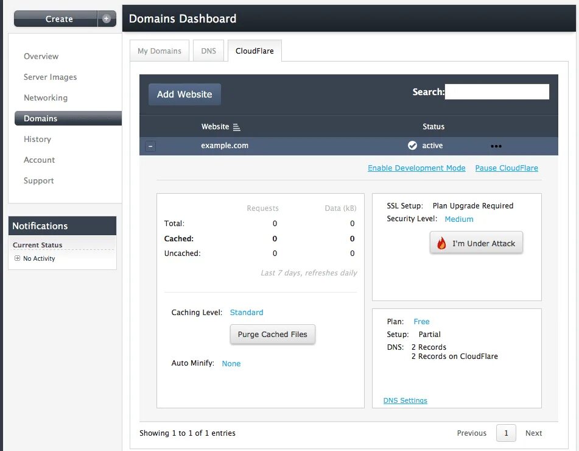Click the Purge Cached Files button

(x=273, y=334)
